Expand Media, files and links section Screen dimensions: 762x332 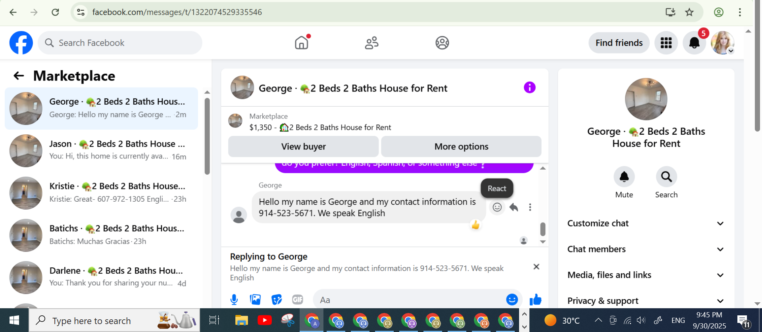(646, 275)
